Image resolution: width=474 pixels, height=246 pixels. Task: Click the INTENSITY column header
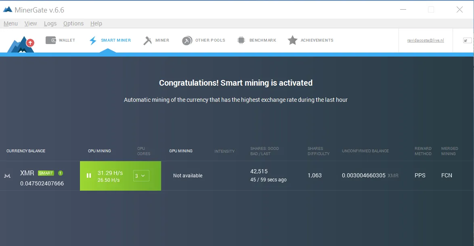click(x=224, y=151)
